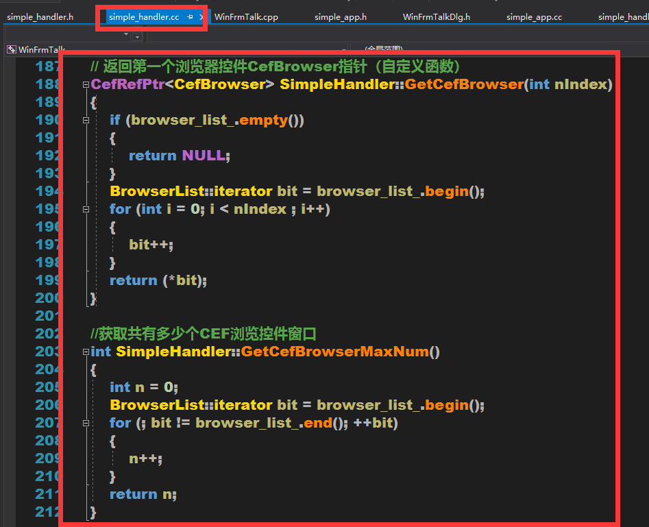The image size is (649, 527).
Task: Collapse the for loop fold marker at line 207
Action: click(x=86, y=423)
